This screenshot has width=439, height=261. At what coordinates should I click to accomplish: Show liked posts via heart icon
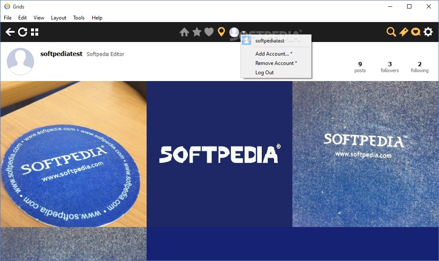209,32
